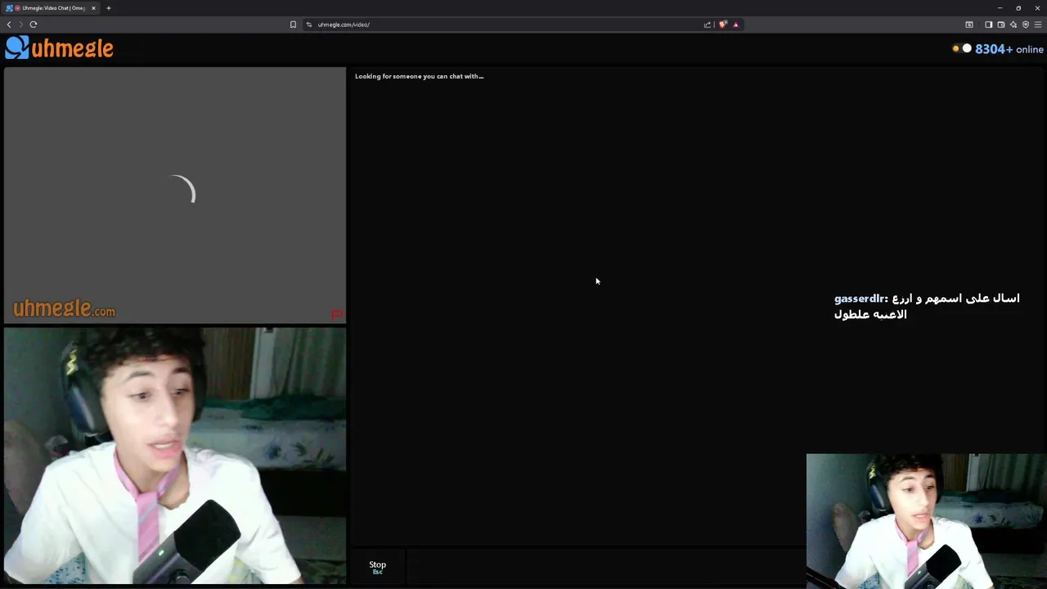Bookmark this page with the bookmark icon
Image resolution: width=1047 pixels, height=589 pixels.
click(x=293, y=25)
